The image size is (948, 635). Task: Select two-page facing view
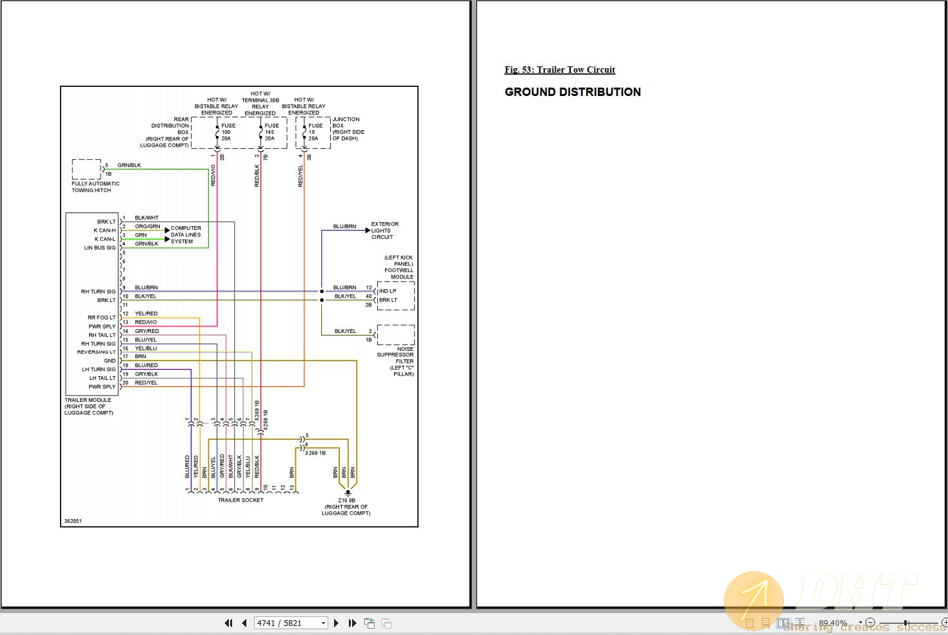784,623
